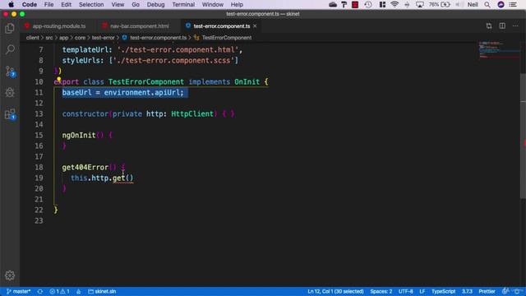Split the editor to the right
This screenshot has height=296, width=526.
(x=502, y=25)
